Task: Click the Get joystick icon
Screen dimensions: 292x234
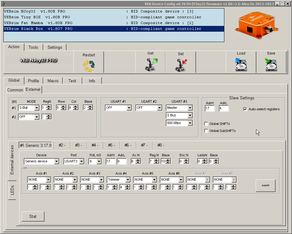Action: click(151, 65)
